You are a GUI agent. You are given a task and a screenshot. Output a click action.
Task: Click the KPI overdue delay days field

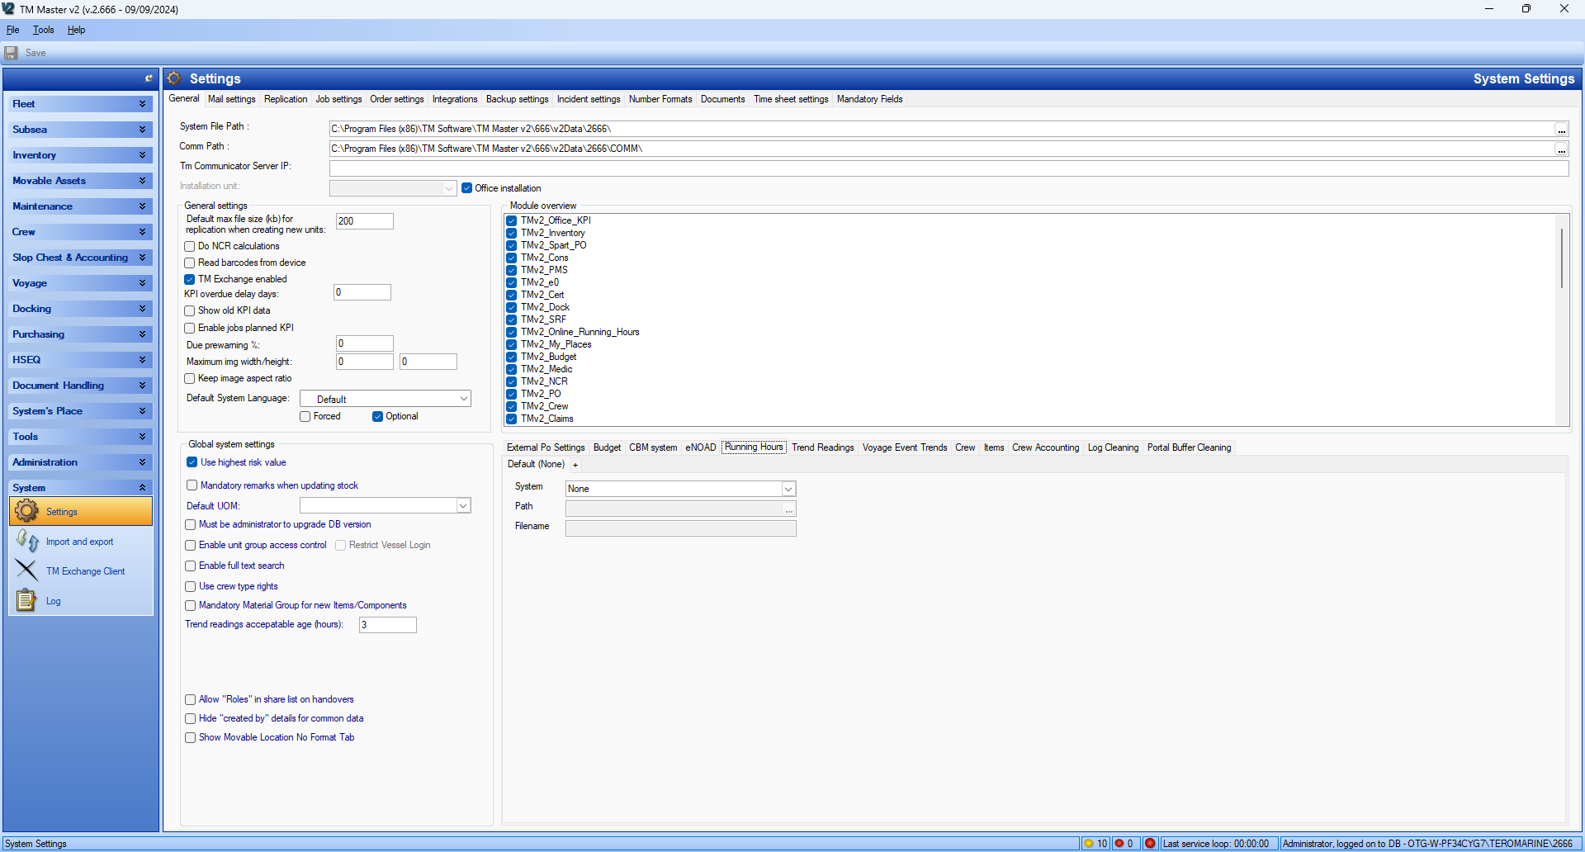362,292
